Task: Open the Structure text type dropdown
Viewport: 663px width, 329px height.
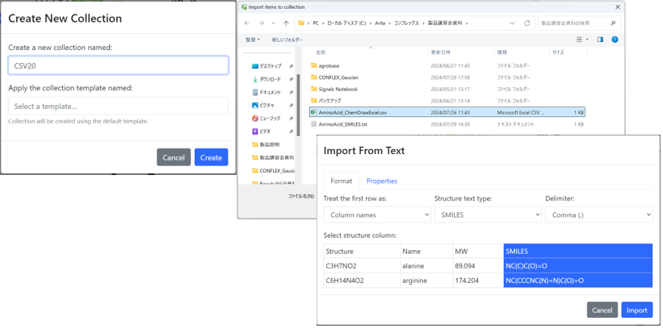Action: point(488,215)
